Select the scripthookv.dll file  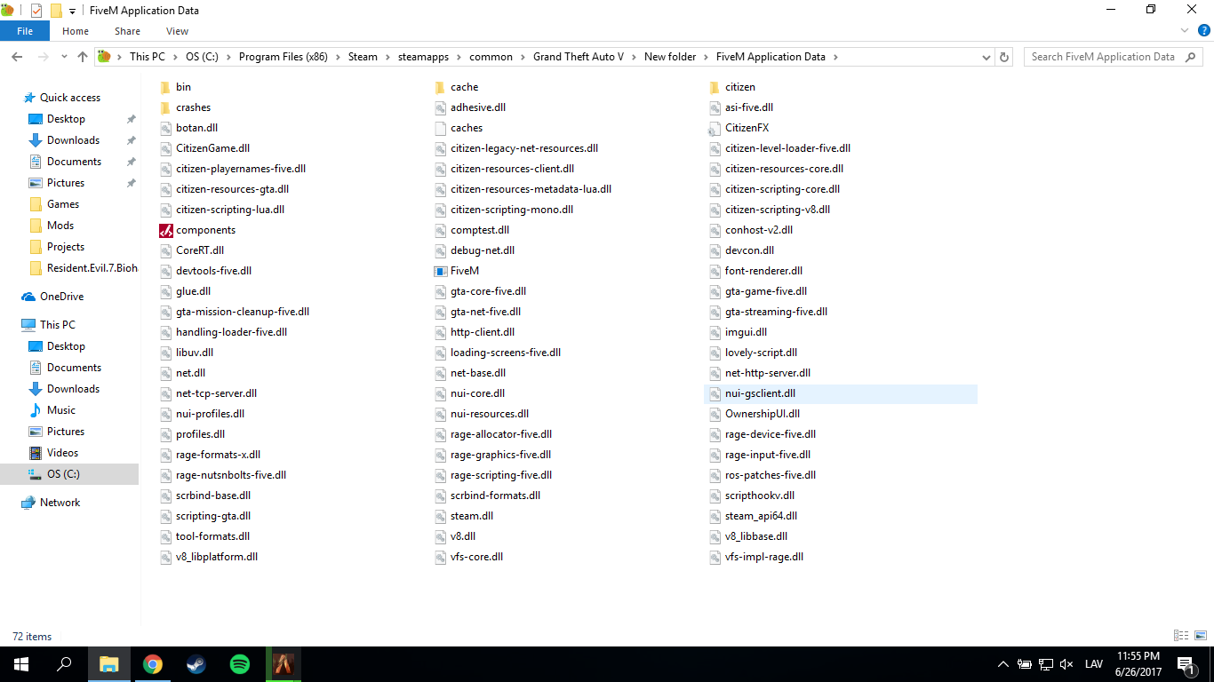point(753,496)
